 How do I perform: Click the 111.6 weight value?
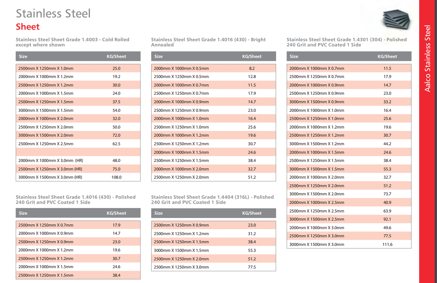[387, 244]
